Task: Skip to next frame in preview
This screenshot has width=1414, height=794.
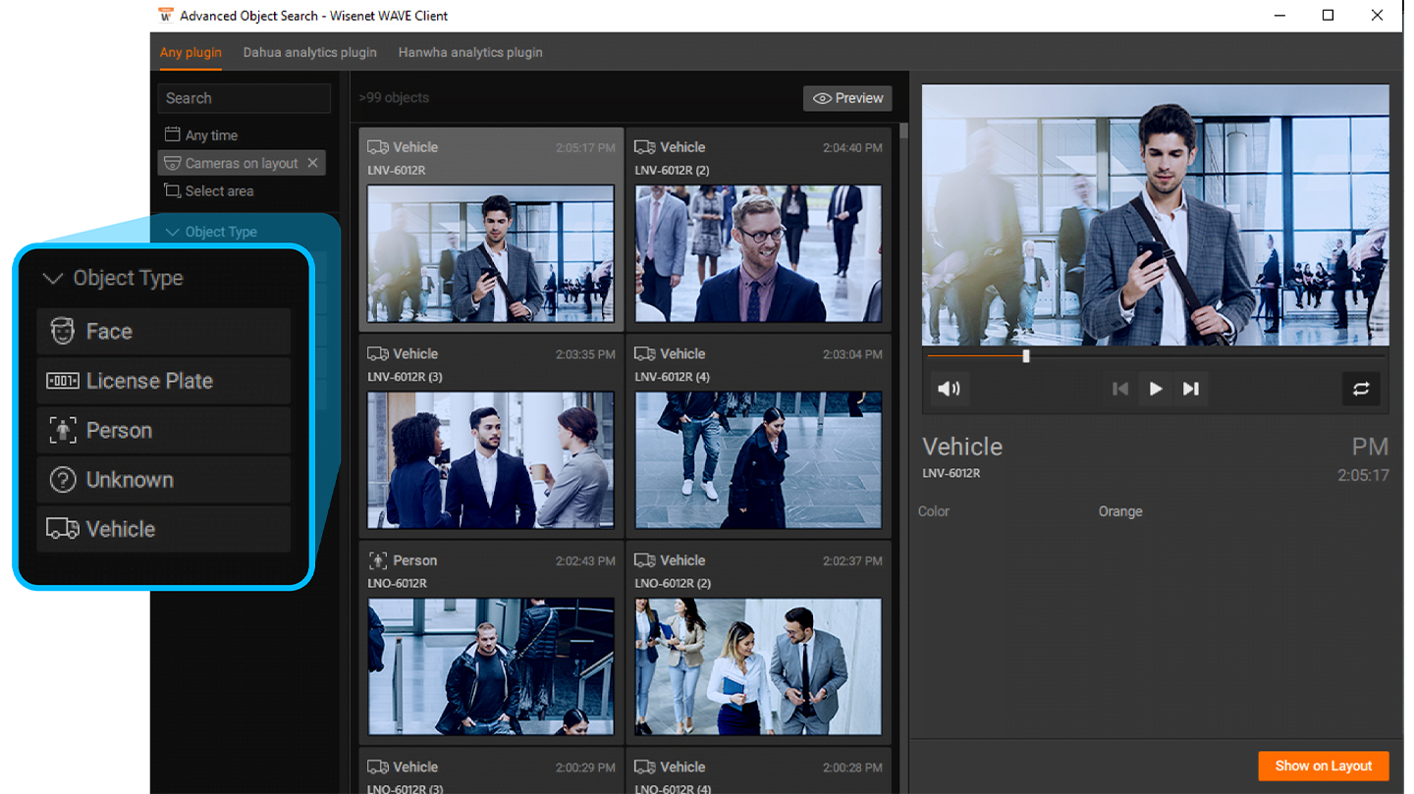Action: pos(1191,389)
